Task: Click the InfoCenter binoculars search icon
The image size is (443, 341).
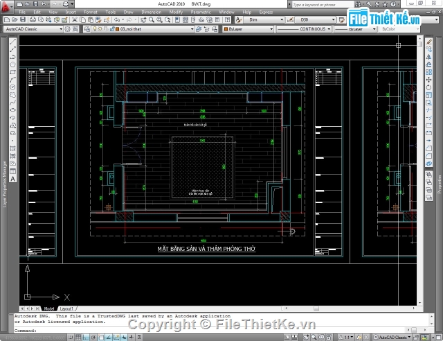Action: pyautogui.click(x=359, y=4)
